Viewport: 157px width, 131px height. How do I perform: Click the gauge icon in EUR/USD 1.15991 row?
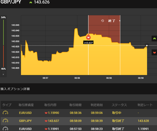click(x=5, y=129)
